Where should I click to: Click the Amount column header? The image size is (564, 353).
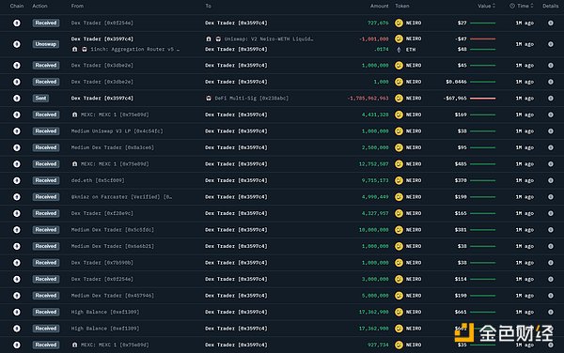[x=379, y=6]
